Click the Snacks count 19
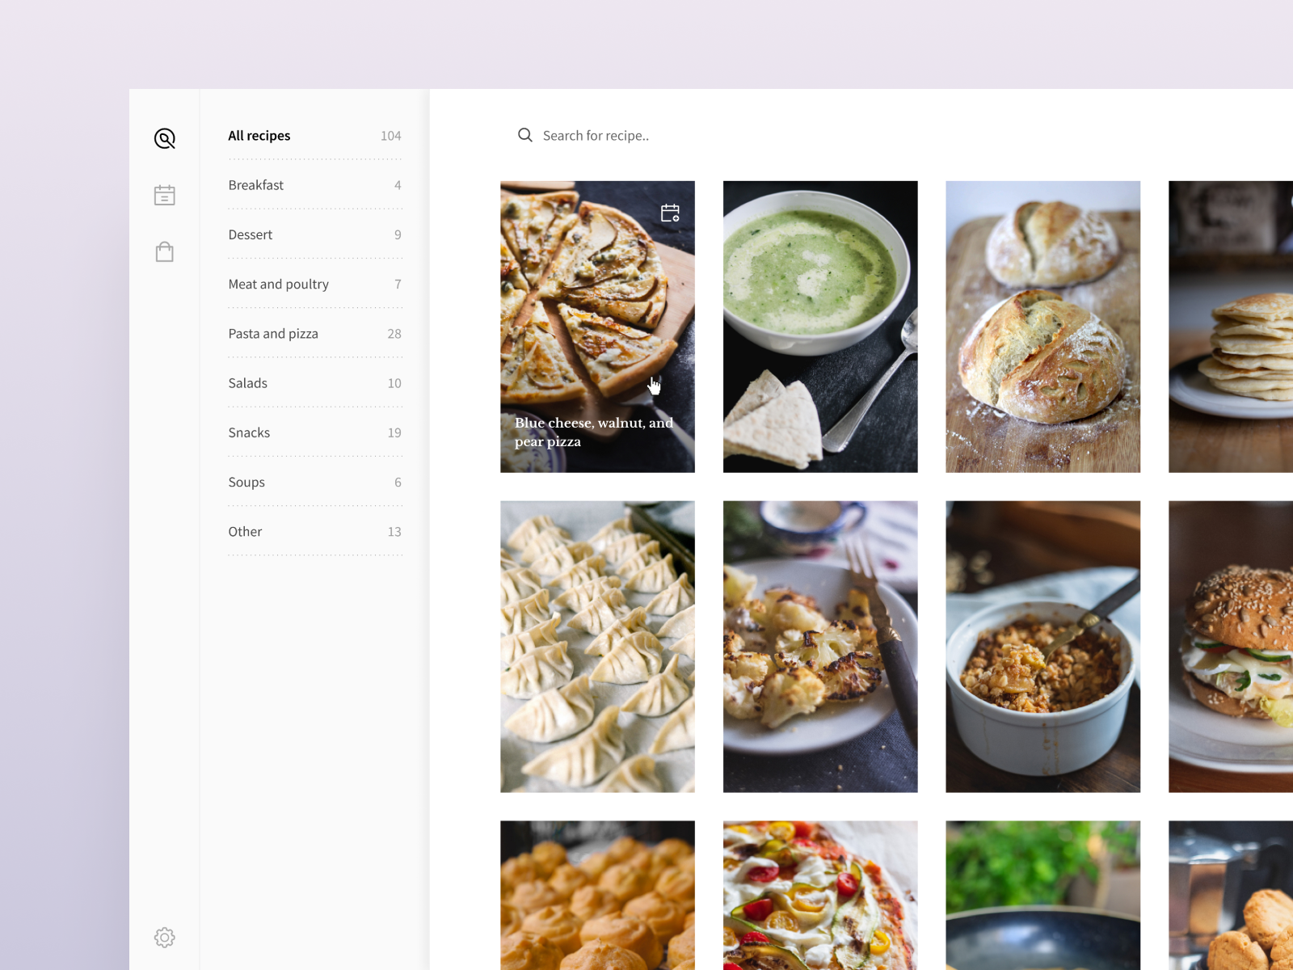 394,432
